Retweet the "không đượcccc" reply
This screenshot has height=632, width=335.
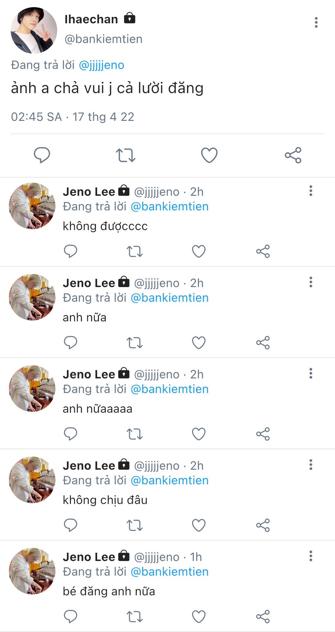point(135,251)
